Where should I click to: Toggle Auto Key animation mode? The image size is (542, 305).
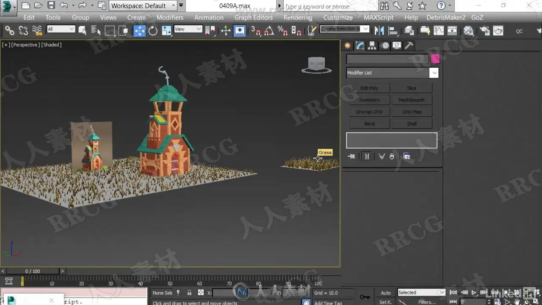tap(385, 293)
